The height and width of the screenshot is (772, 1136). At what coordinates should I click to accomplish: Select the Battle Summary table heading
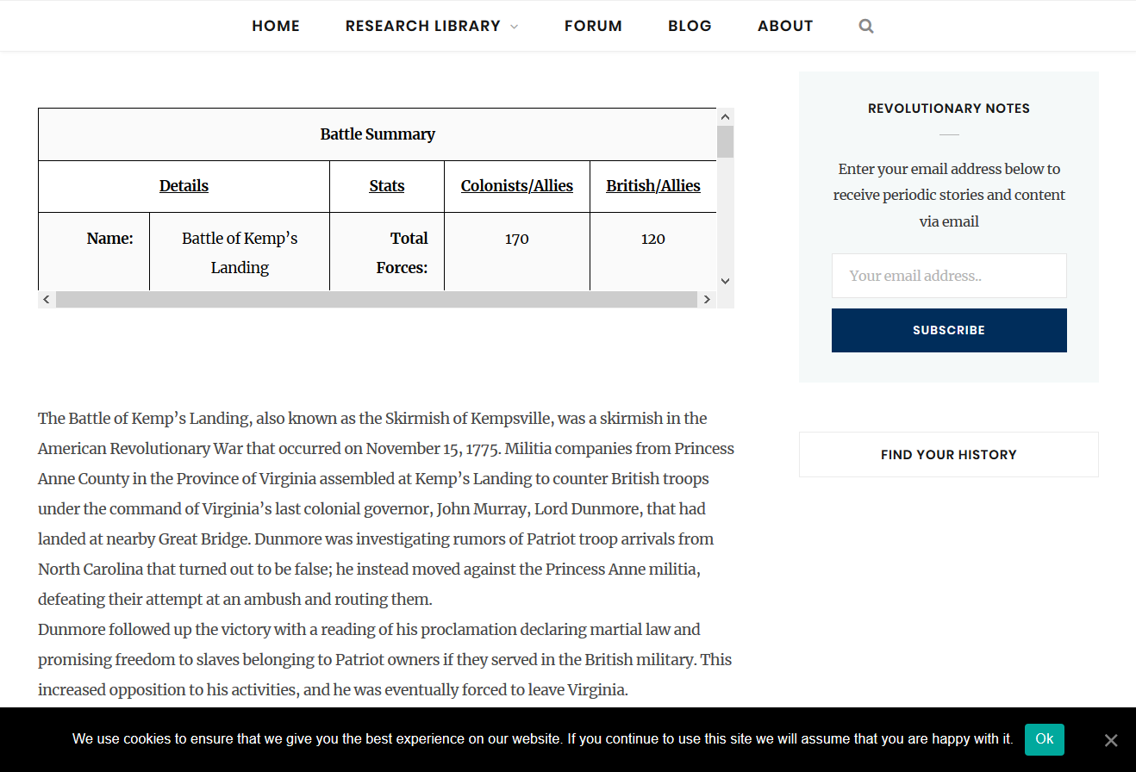pos(378,134)
